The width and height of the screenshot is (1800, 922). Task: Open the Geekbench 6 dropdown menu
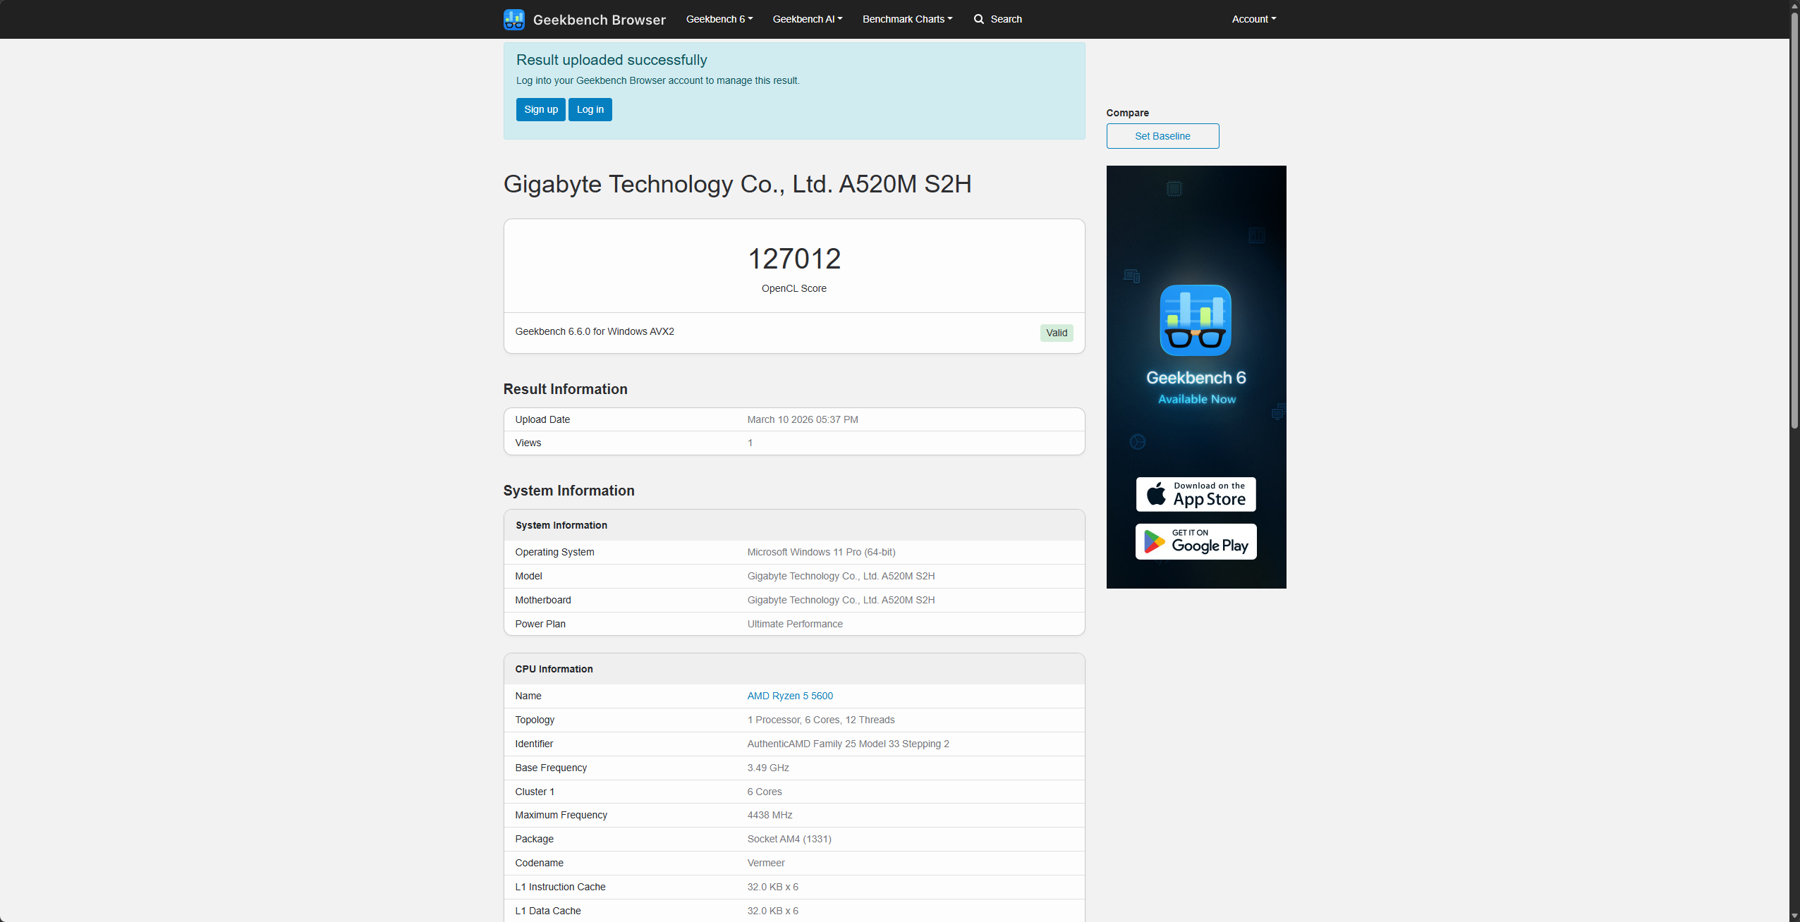pyautogui.click(x=718, y=19)
